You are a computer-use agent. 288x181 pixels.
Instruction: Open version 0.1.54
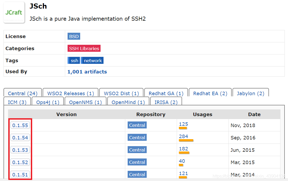point(20,138)
